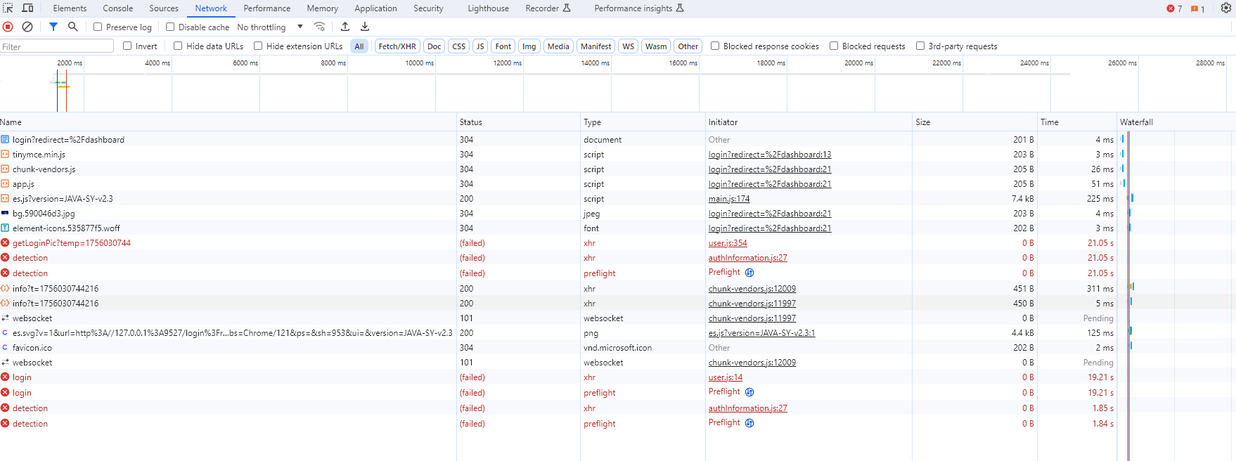Screen dimensions: 1236x461
Task: Open DevTools settings gear
Action: coord(1226,8)
